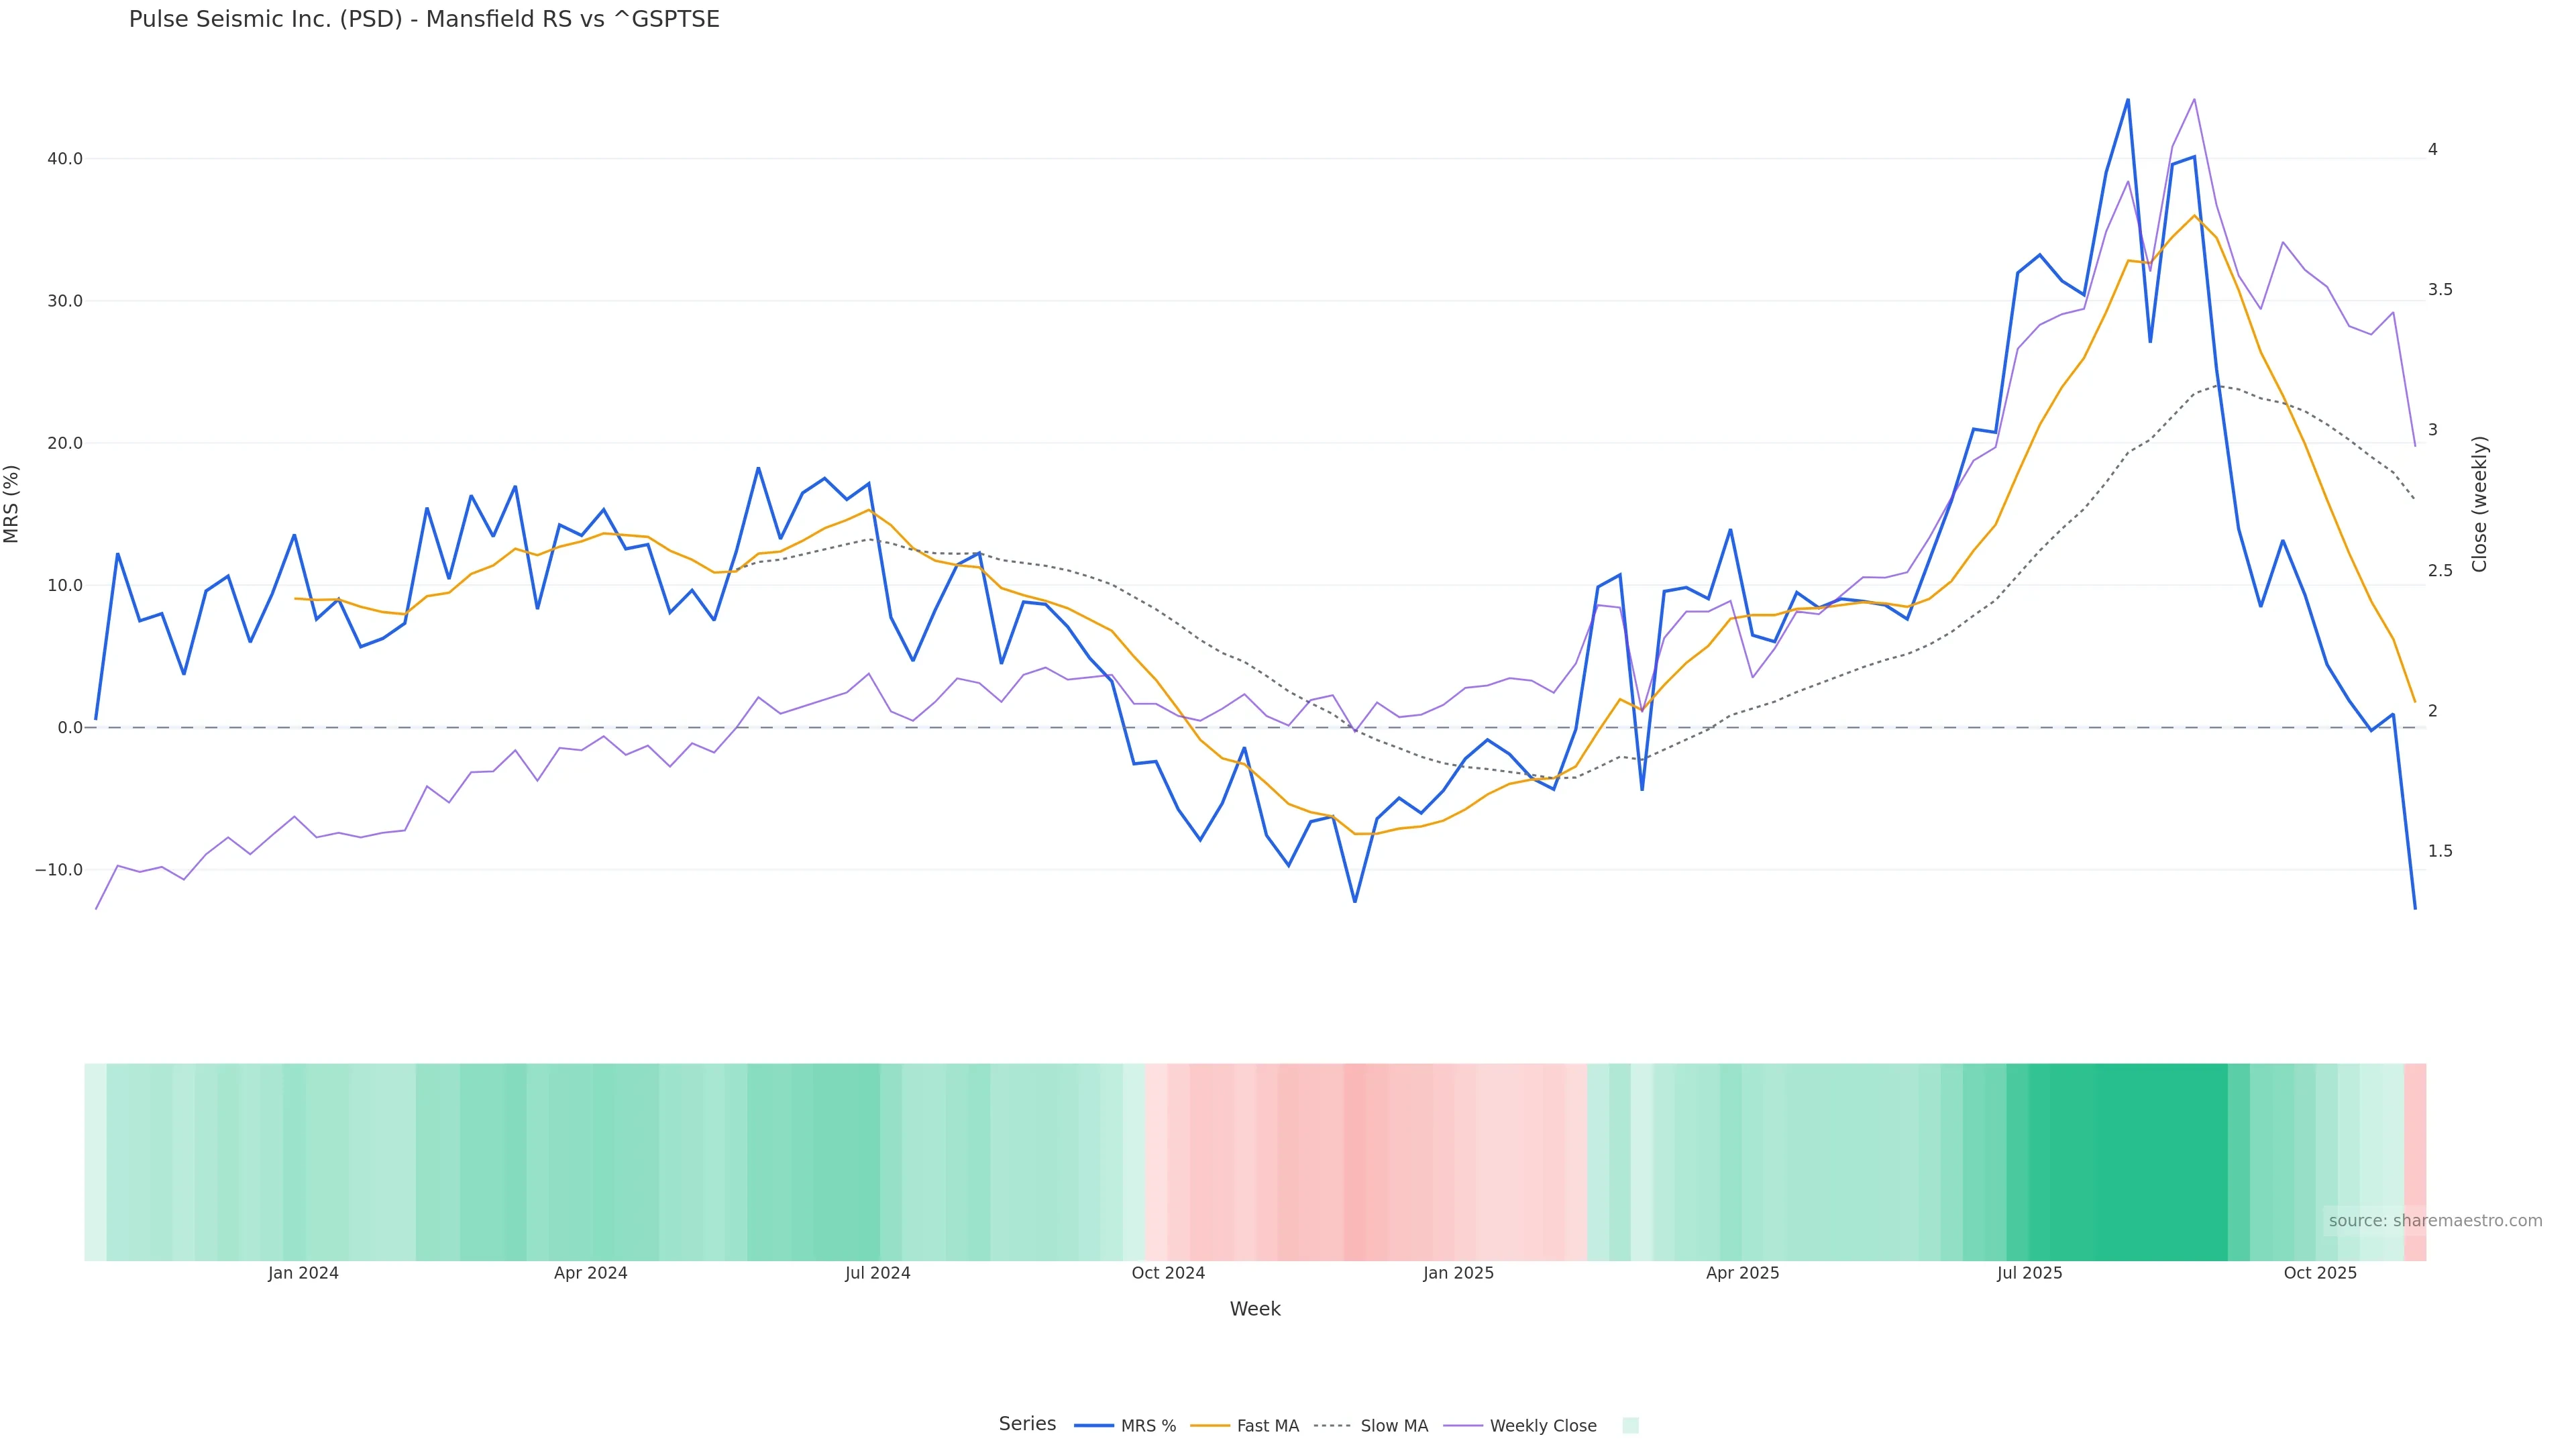The height and width of the screenshot is (1449, 2576).
Task: Click the 40.0 tick on MRS axis
Action: point(65,159)
